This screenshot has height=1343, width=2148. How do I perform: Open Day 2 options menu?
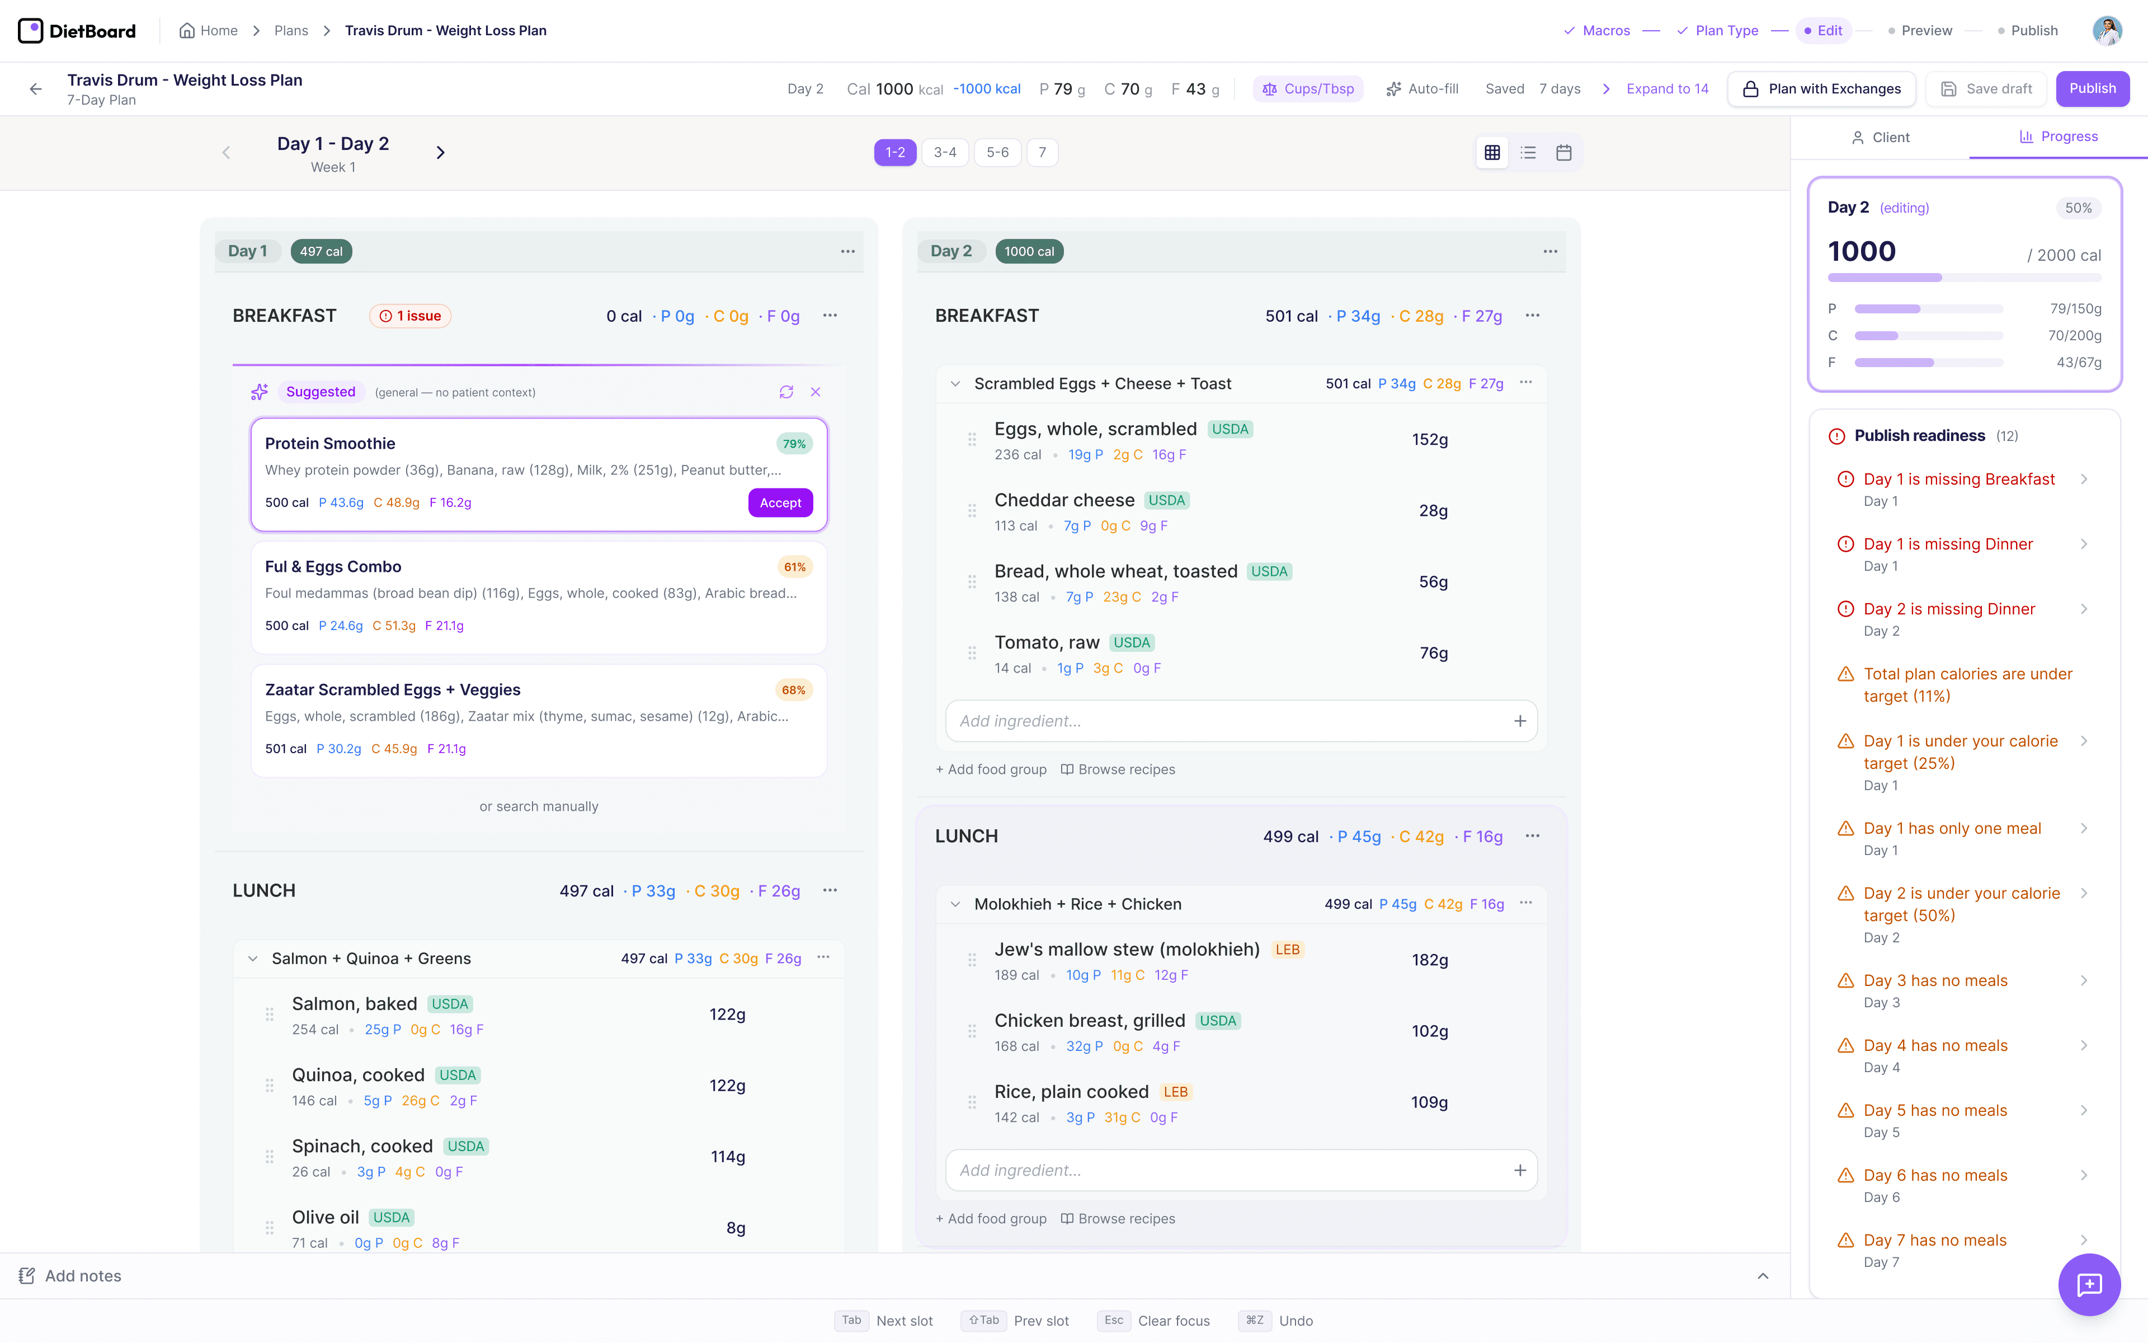[x=1551, y=251]
